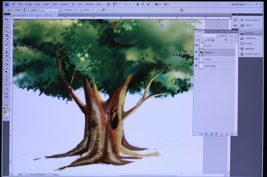The image size is (267, 177).
Task: Hide Layer 3 visibility eye
Action: click(x=196, y=45)
